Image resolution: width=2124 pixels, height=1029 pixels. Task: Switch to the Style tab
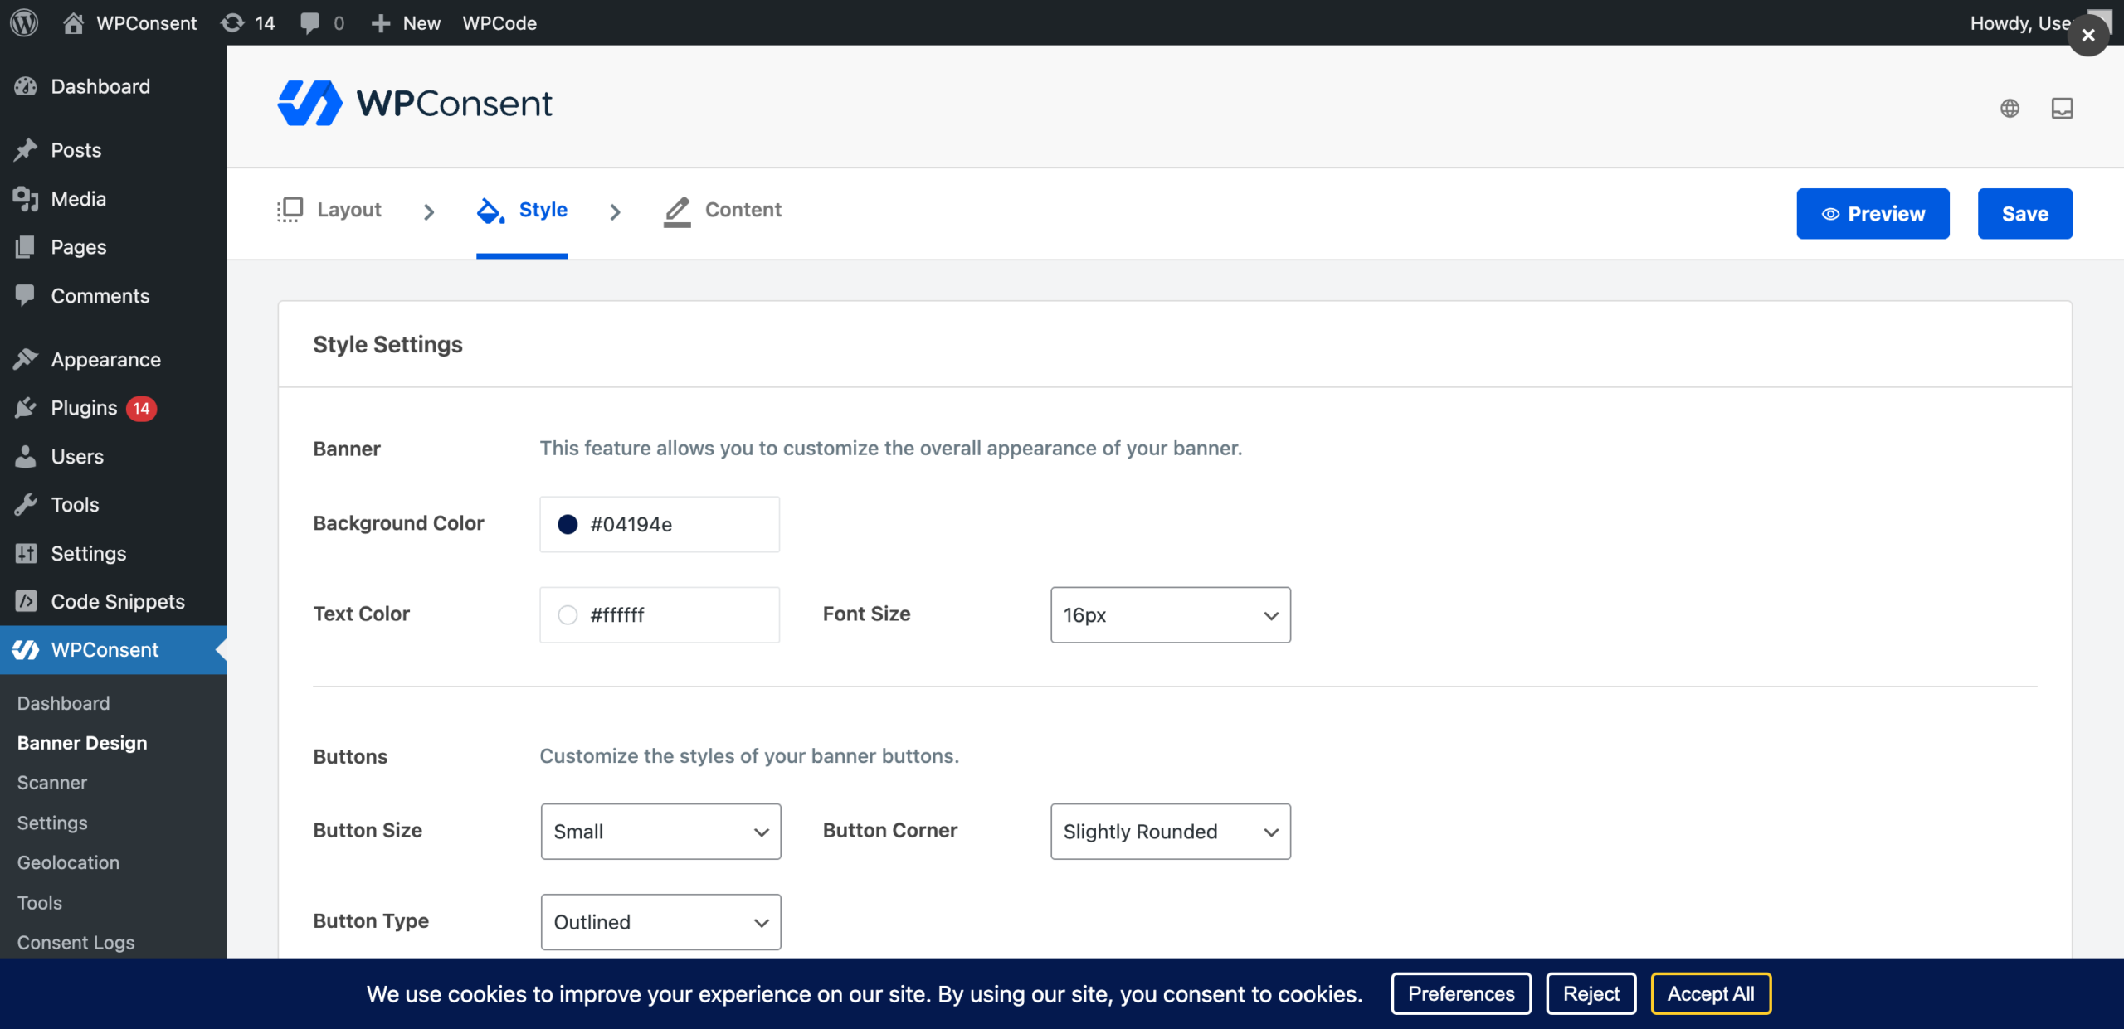pos(522,210)
